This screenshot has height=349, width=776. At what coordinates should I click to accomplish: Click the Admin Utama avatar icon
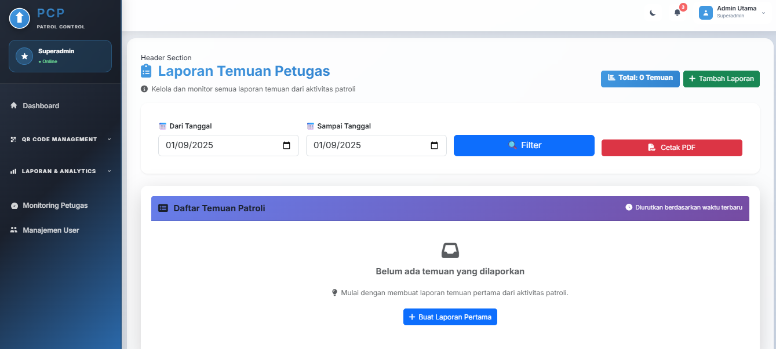click(x=705, y=13)
